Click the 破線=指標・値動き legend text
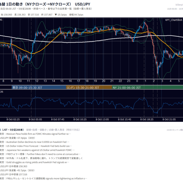The width and height of the screenshot is (183, 183). [x=53, y=130]
